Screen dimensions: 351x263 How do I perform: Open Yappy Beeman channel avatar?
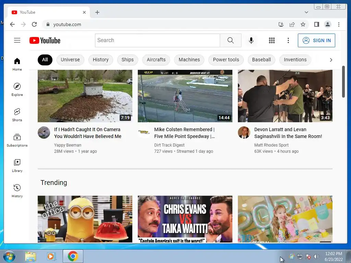click(44, 133)
